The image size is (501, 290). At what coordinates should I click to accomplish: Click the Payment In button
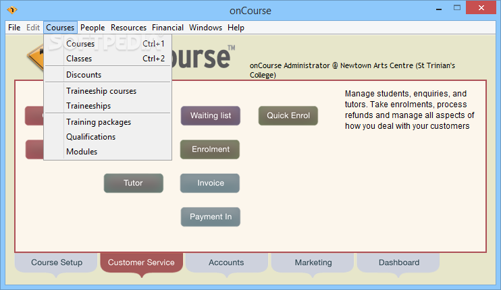pyautogui.click(x=211, y=217)
